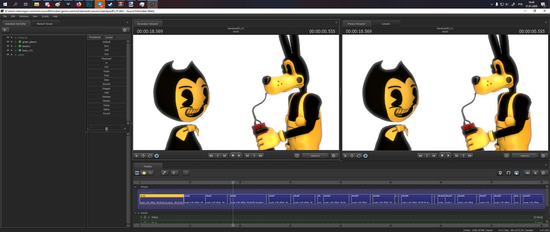This screenshot has width=550, height=232.
Task: Choose selection arrow tool in Secondary Viewport
Action: click(x=137, y=156)
